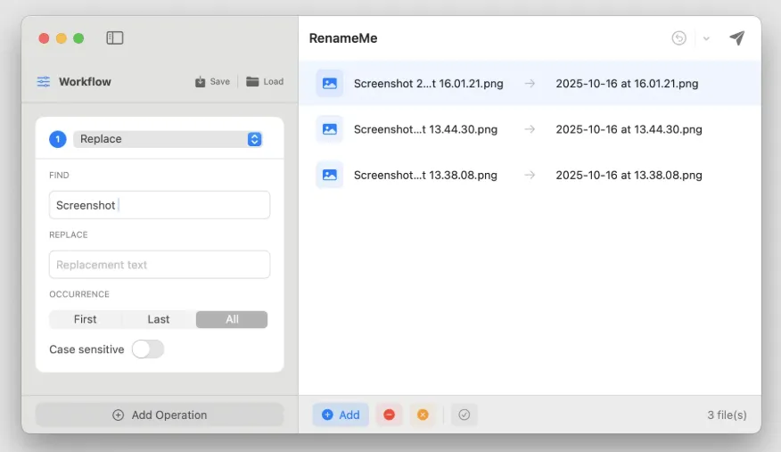Viewport: 781px width, 452px height.
Task: Click the Workflow sliders icon
Action: click(44, 82)
